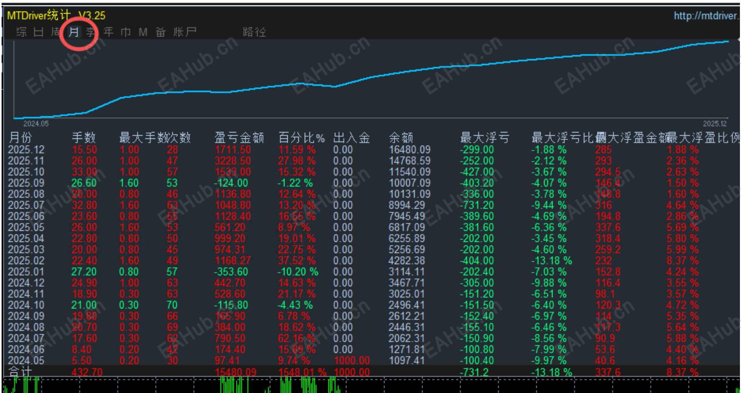Click the 月份 column header

pos(21,138)
